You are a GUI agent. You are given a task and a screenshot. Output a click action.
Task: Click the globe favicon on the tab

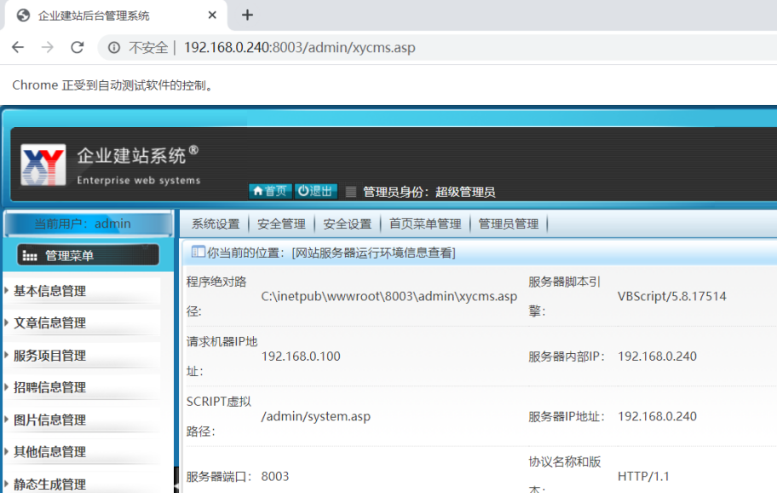[23, 16]
